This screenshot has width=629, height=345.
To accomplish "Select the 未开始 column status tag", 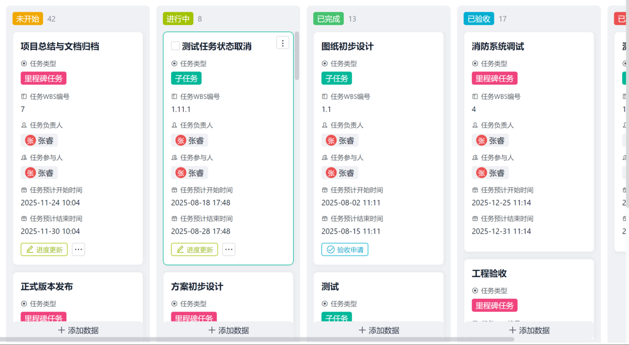I will [28, 19].
